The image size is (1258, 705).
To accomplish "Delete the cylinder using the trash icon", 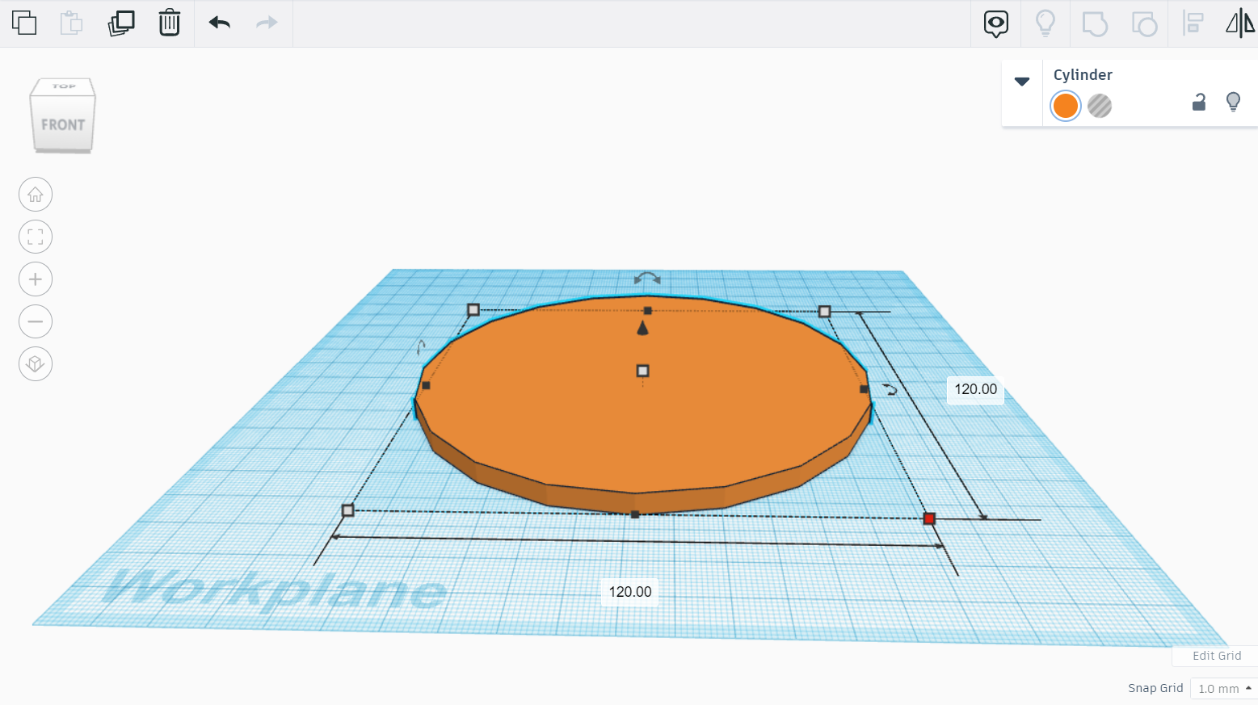I will [x=169, y=23].
